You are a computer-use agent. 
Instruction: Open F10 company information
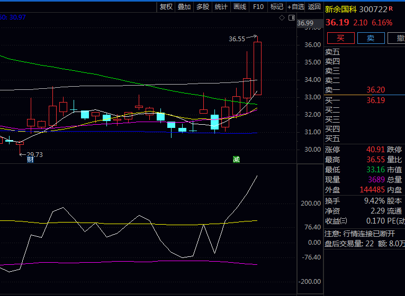[x=258, y=7]
